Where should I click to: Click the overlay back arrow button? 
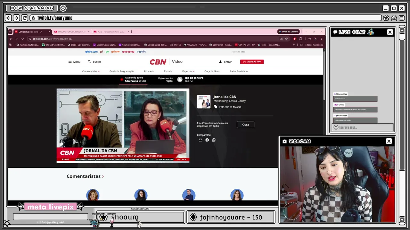point(9,18)
